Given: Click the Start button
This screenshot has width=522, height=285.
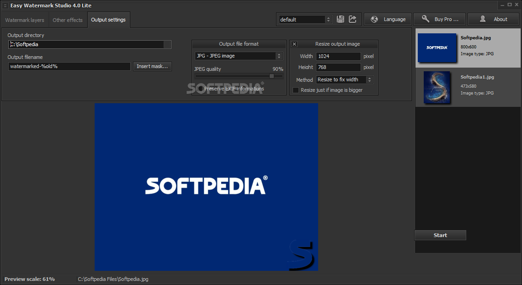Looking at the screenshot, I should click(x=440, y=235).
